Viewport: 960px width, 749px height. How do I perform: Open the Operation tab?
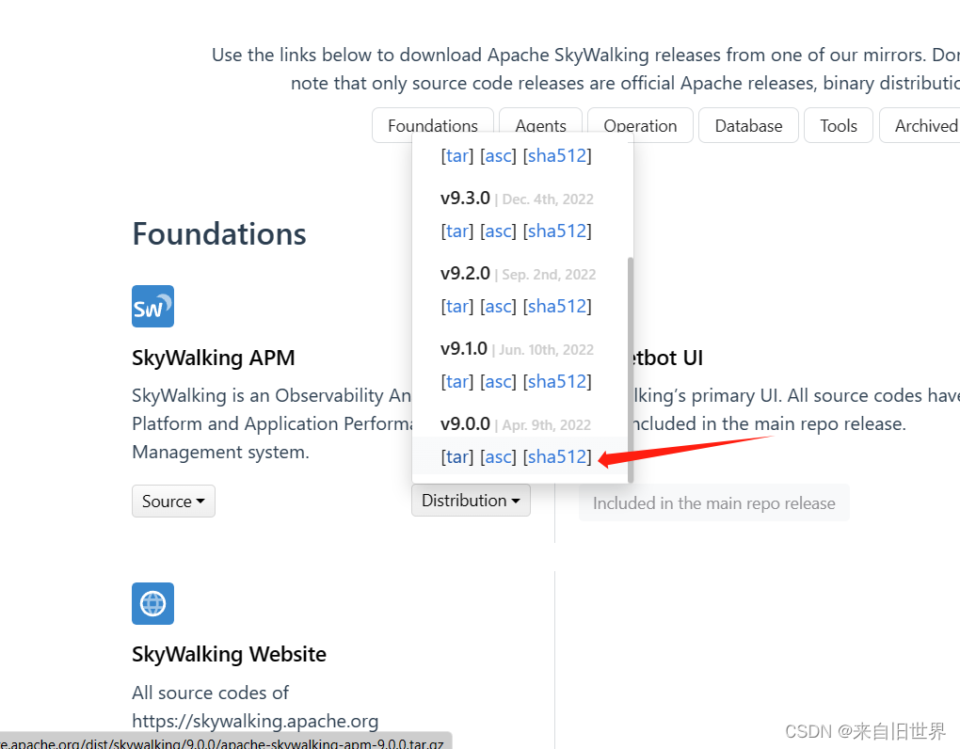coord(640,125)
